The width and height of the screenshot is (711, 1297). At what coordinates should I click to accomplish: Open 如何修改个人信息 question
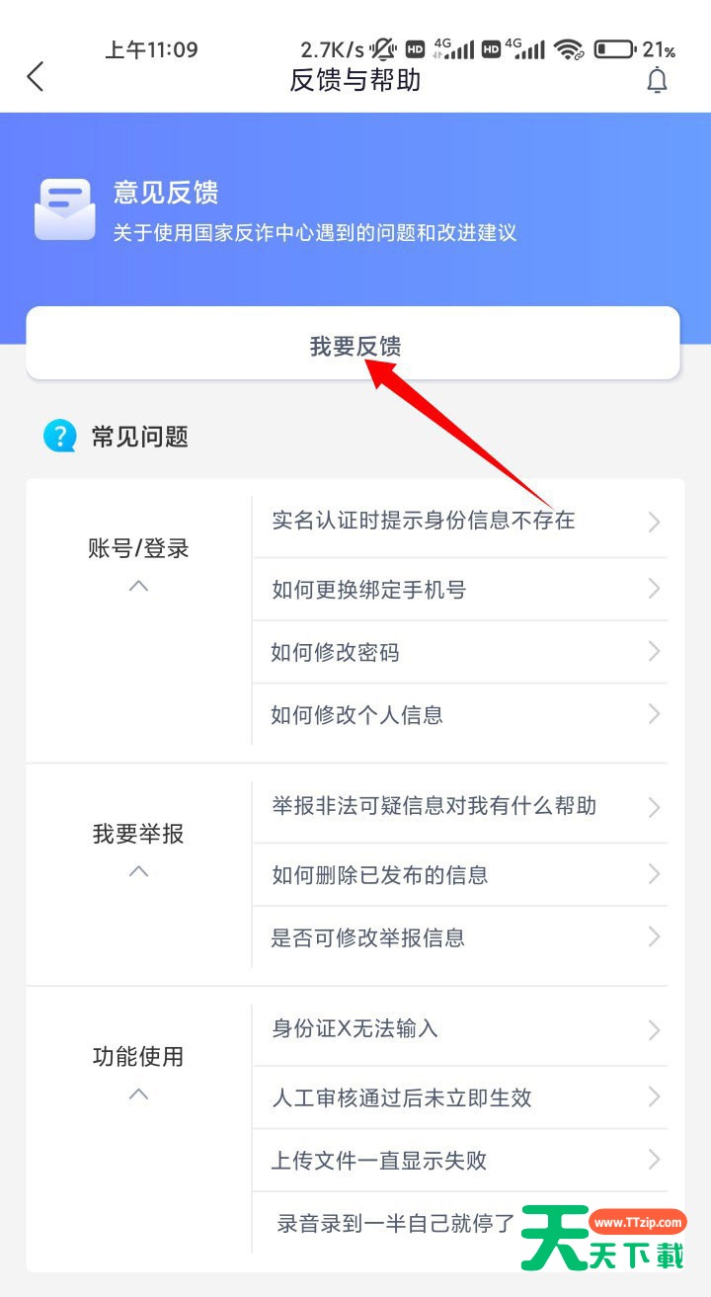tap(460, 714)
